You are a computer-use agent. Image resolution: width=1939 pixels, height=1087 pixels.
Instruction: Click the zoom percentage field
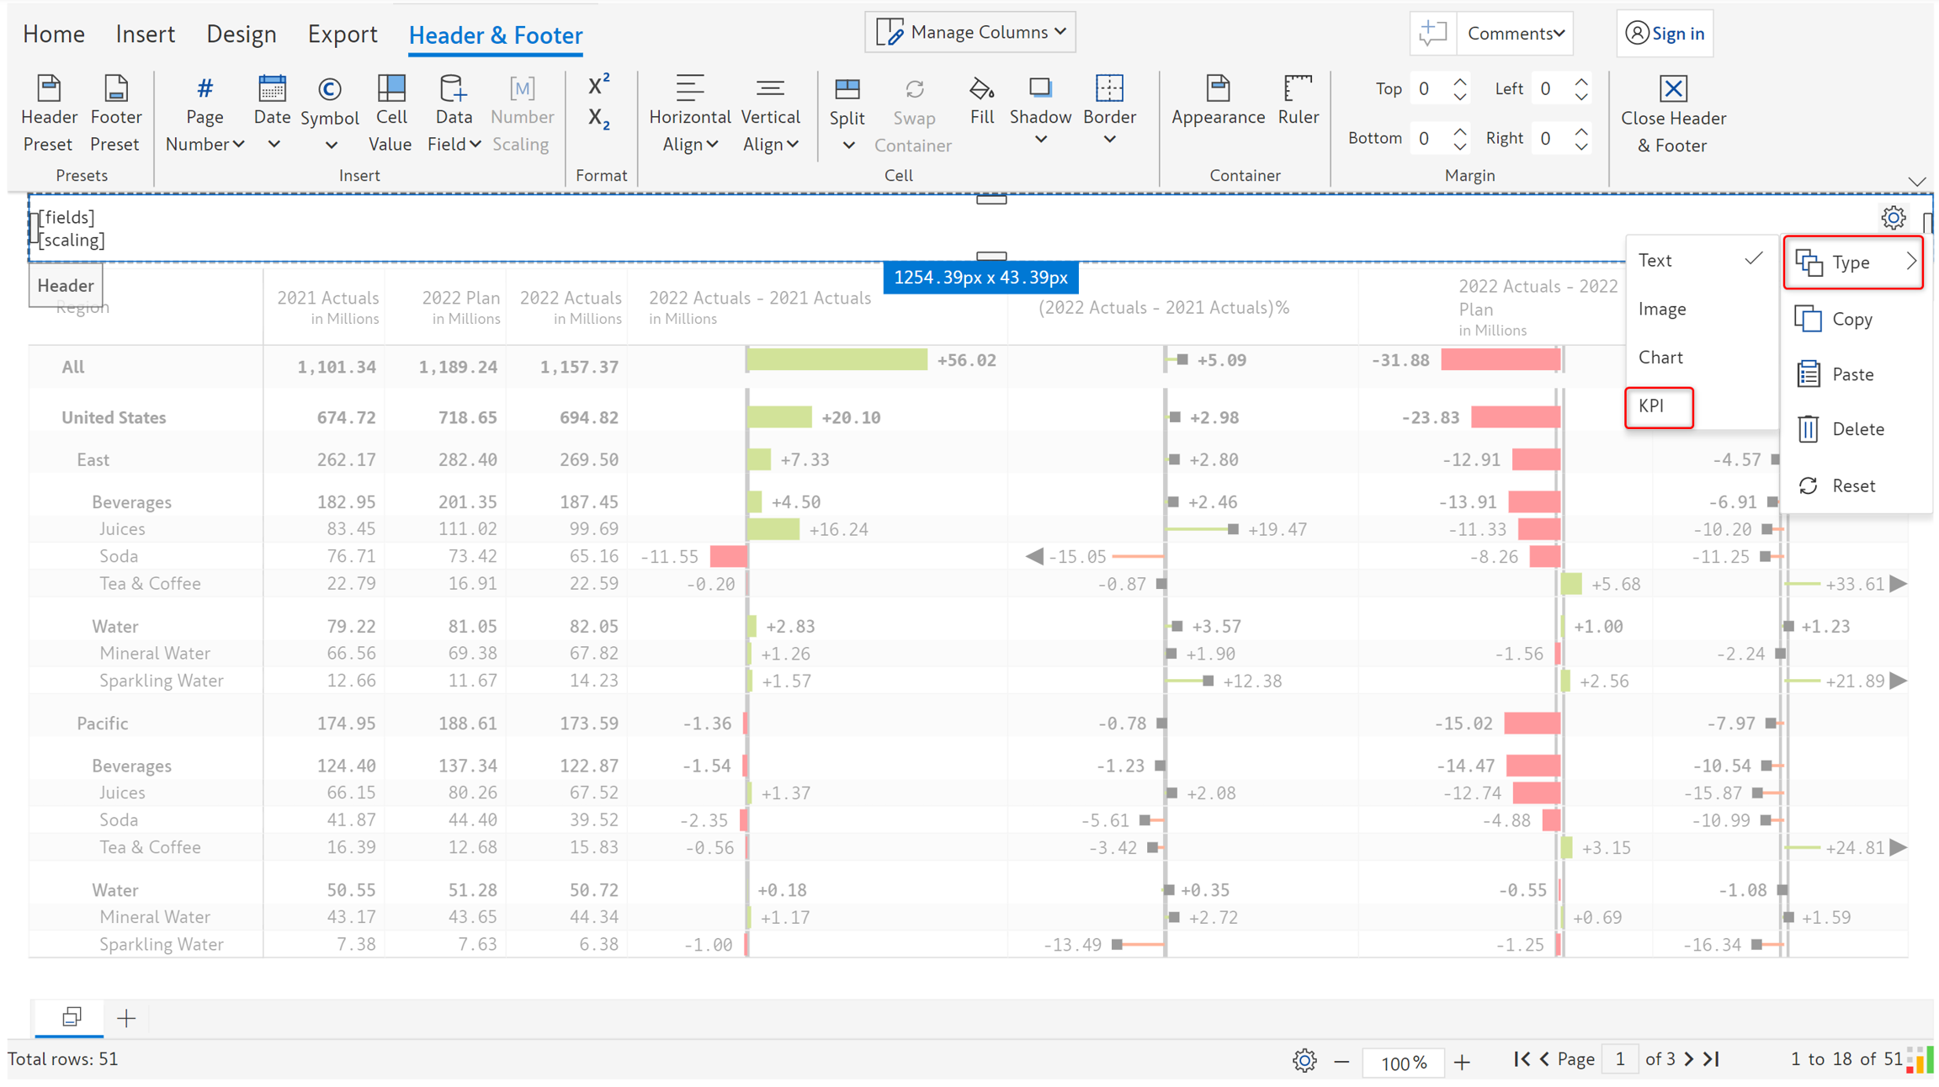pos(1402,1062)
